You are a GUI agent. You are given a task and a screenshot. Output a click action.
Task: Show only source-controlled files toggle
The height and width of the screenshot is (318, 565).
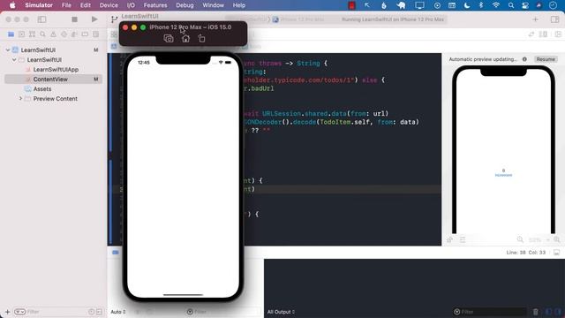pos(99,312)
